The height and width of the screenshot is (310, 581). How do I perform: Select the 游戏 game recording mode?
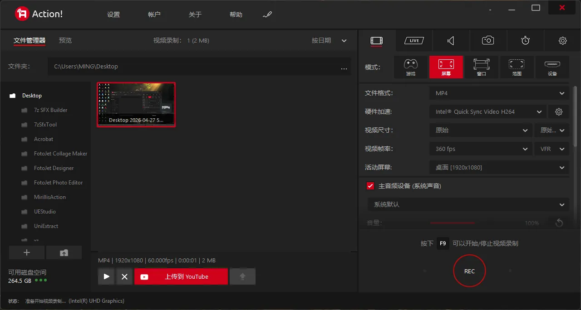coord(411,67)
